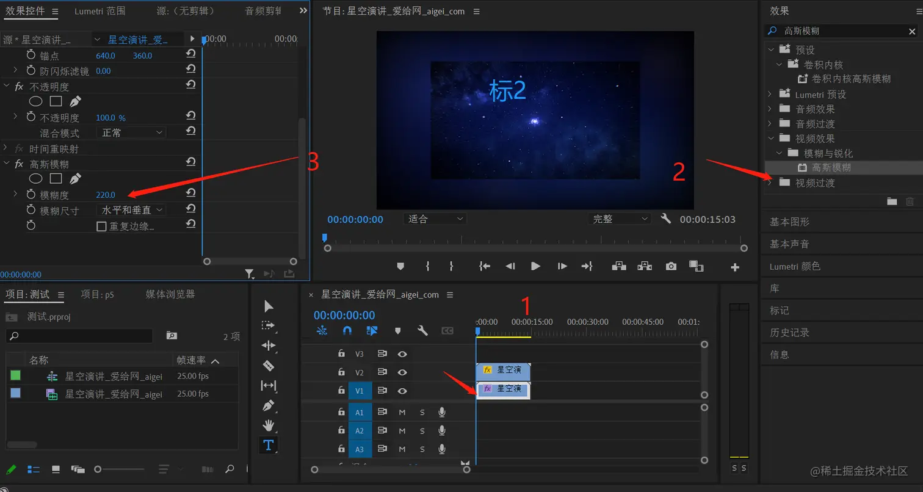The height and width of the screenshot is (492, 923).
Task: Switch to the 项目: p5 tab
Action: pos(98,294)
